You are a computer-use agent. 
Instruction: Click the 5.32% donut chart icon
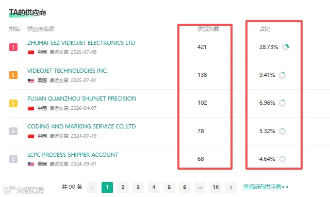[x=282, y=131]
